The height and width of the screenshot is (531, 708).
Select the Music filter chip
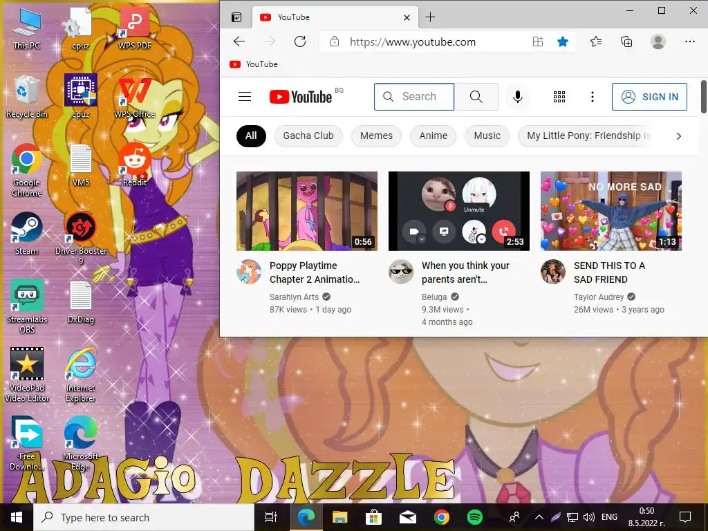pyautogui.click(x=487, y=136)
